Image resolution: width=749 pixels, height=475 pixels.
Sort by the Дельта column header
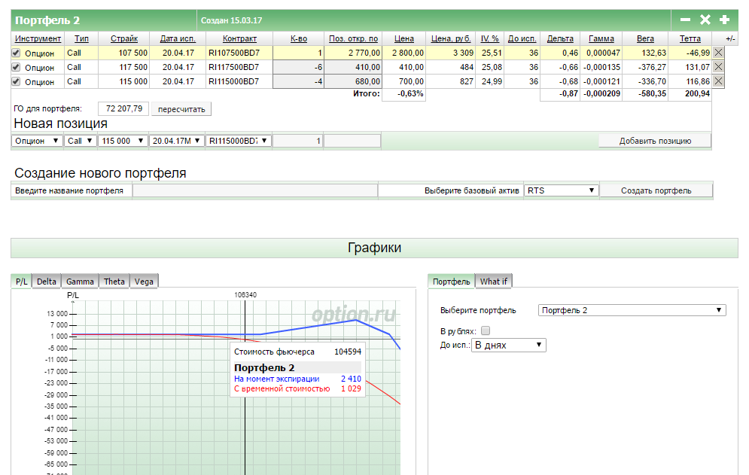(x=559, y=39)
